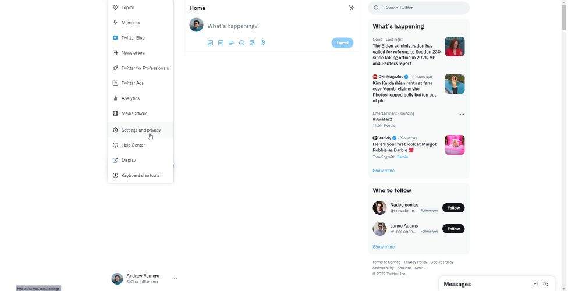Screen dimensions: 582x291
Task: Open new message compose icon in Messages
Action: pyautogui.click(x=535, y=284)
